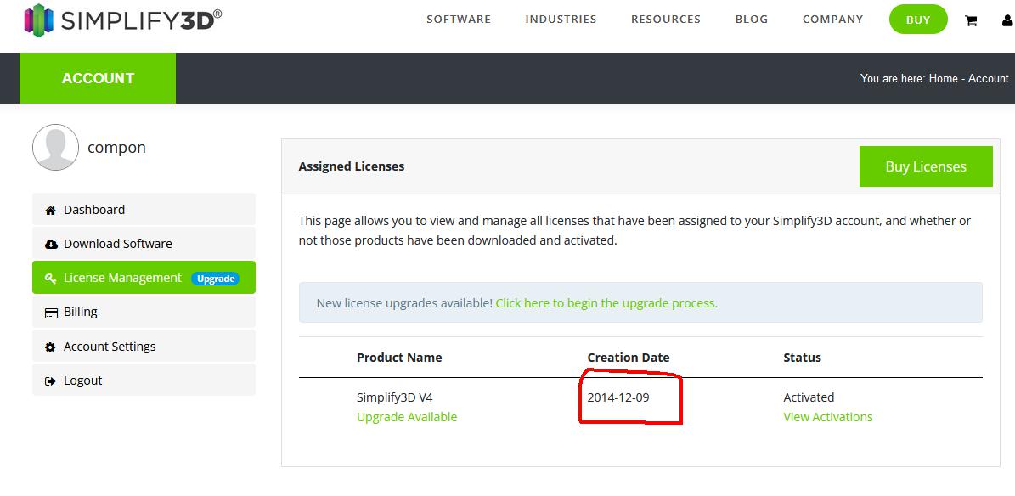This screenshot has width=1015, height=496.
Task: Click the Billing card icon
Action: (x=51, y=313)
